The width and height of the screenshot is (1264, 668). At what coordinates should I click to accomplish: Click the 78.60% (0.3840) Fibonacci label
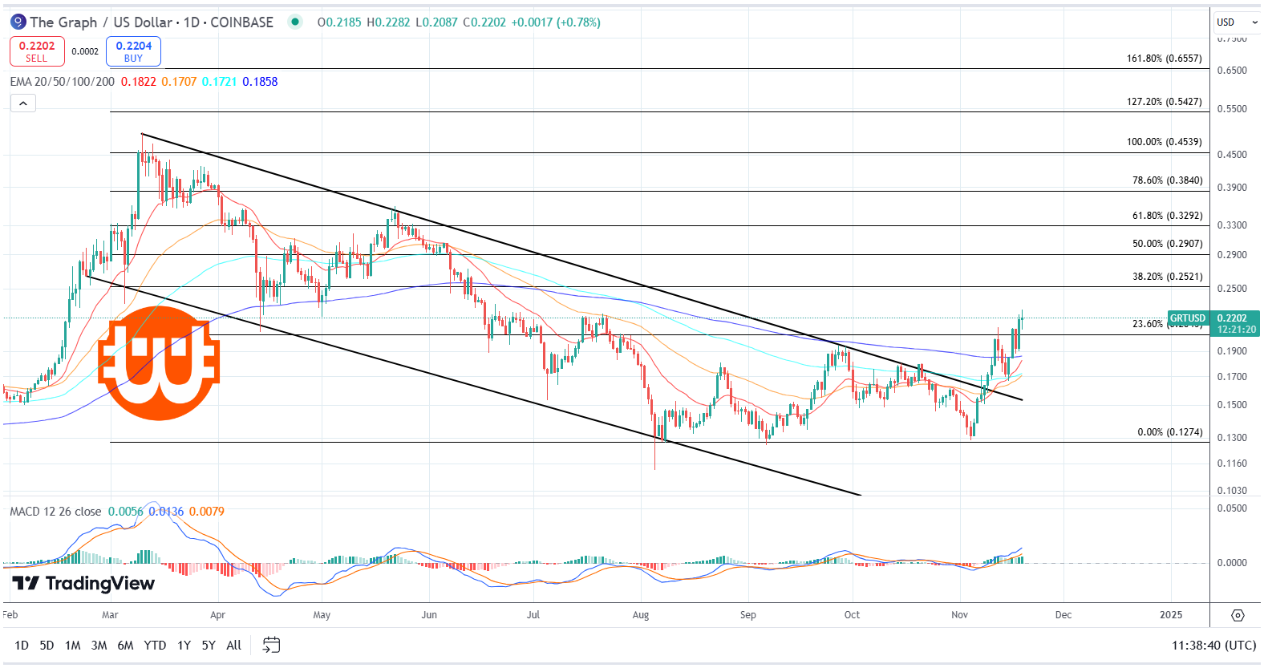coord(1167,180)
